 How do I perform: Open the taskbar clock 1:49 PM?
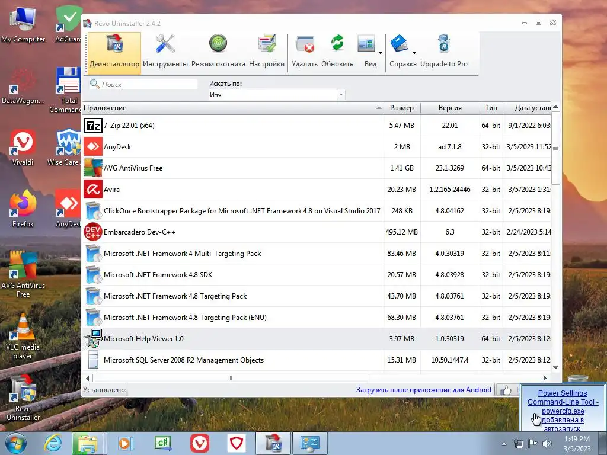click(577, 444)
